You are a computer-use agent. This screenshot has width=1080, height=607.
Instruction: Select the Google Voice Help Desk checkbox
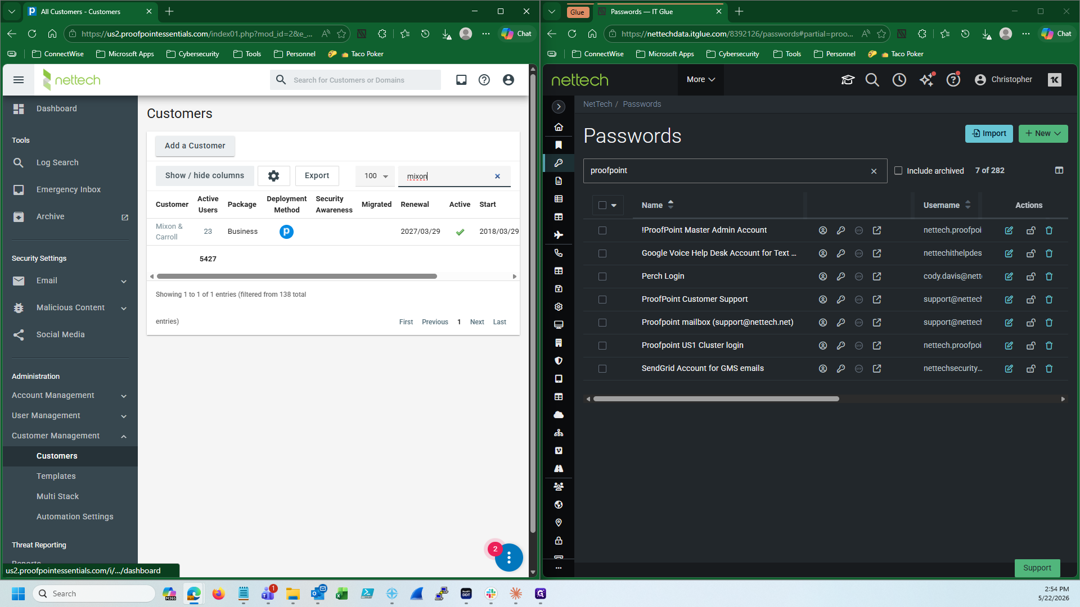point(602,253)
